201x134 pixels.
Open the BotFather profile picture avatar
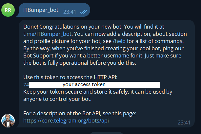[x=8, y=121]
